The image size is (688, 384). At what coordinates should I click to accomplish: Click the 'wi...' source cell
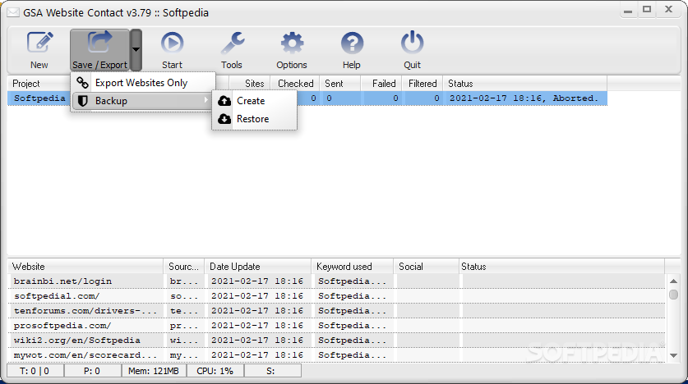tap(184, 341)
